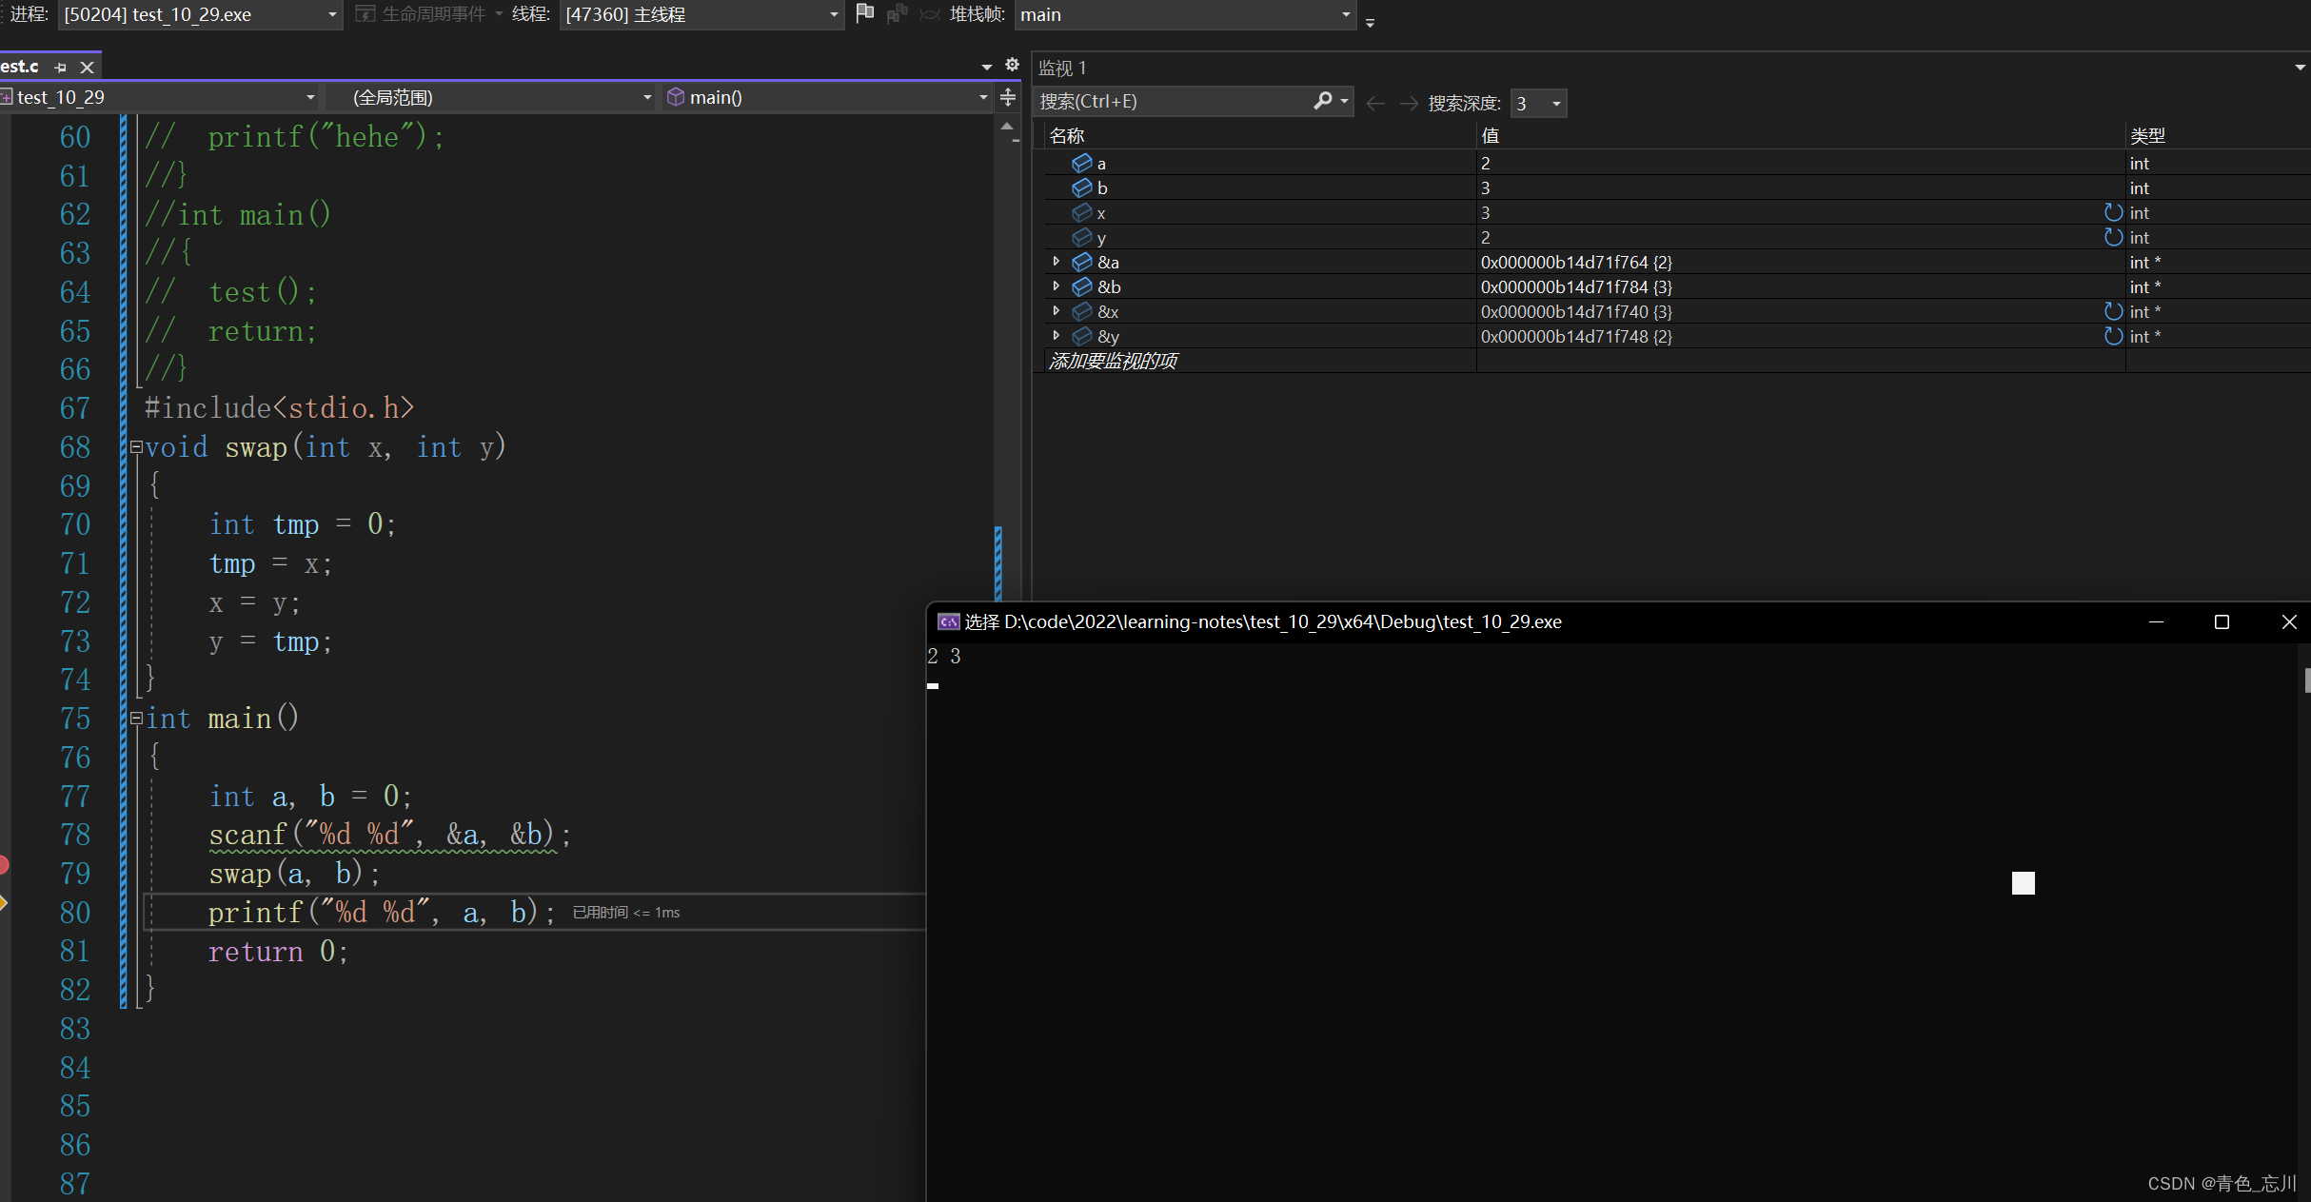Screen dimensions: 2311x1202
Task: Open the Process dropdown showing test_10_29.exe
Action: [x=200, y=14]
